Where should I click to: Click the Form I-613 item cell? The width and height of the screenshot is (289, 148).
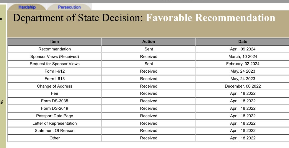(x=55, y=79)
